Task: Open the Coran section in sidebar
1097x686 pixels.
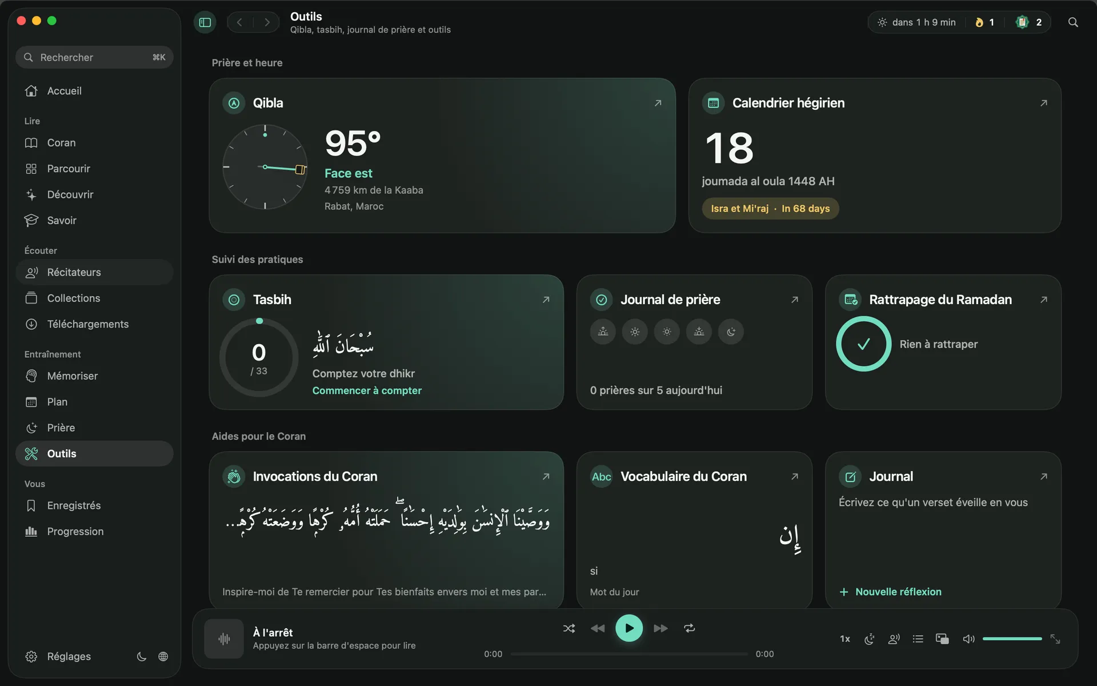Action: click(x=94, y=143)
